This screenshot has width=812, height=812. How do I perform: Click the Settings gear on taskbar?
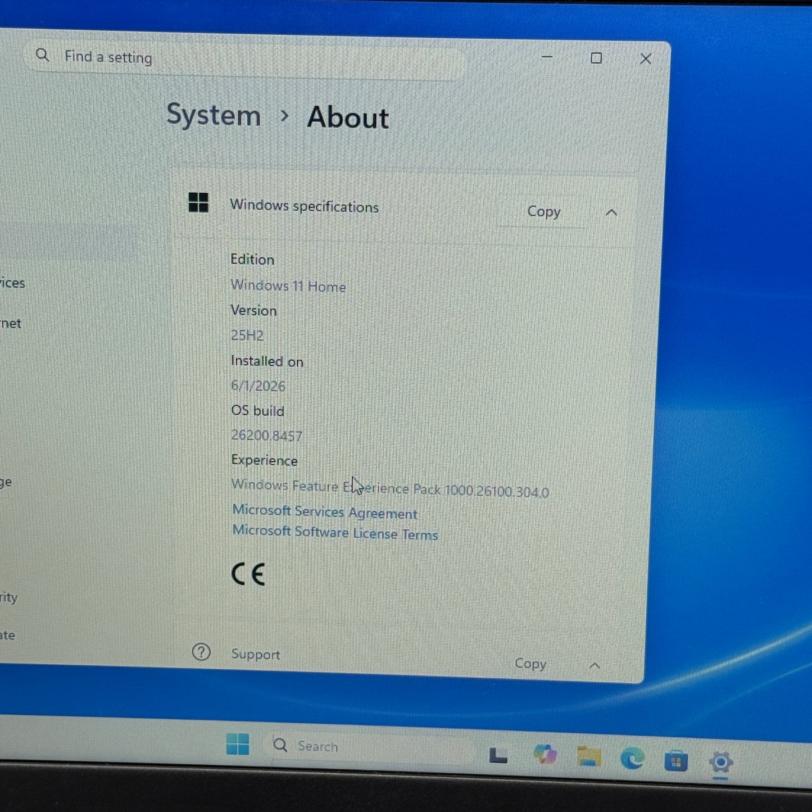[720, 763]
